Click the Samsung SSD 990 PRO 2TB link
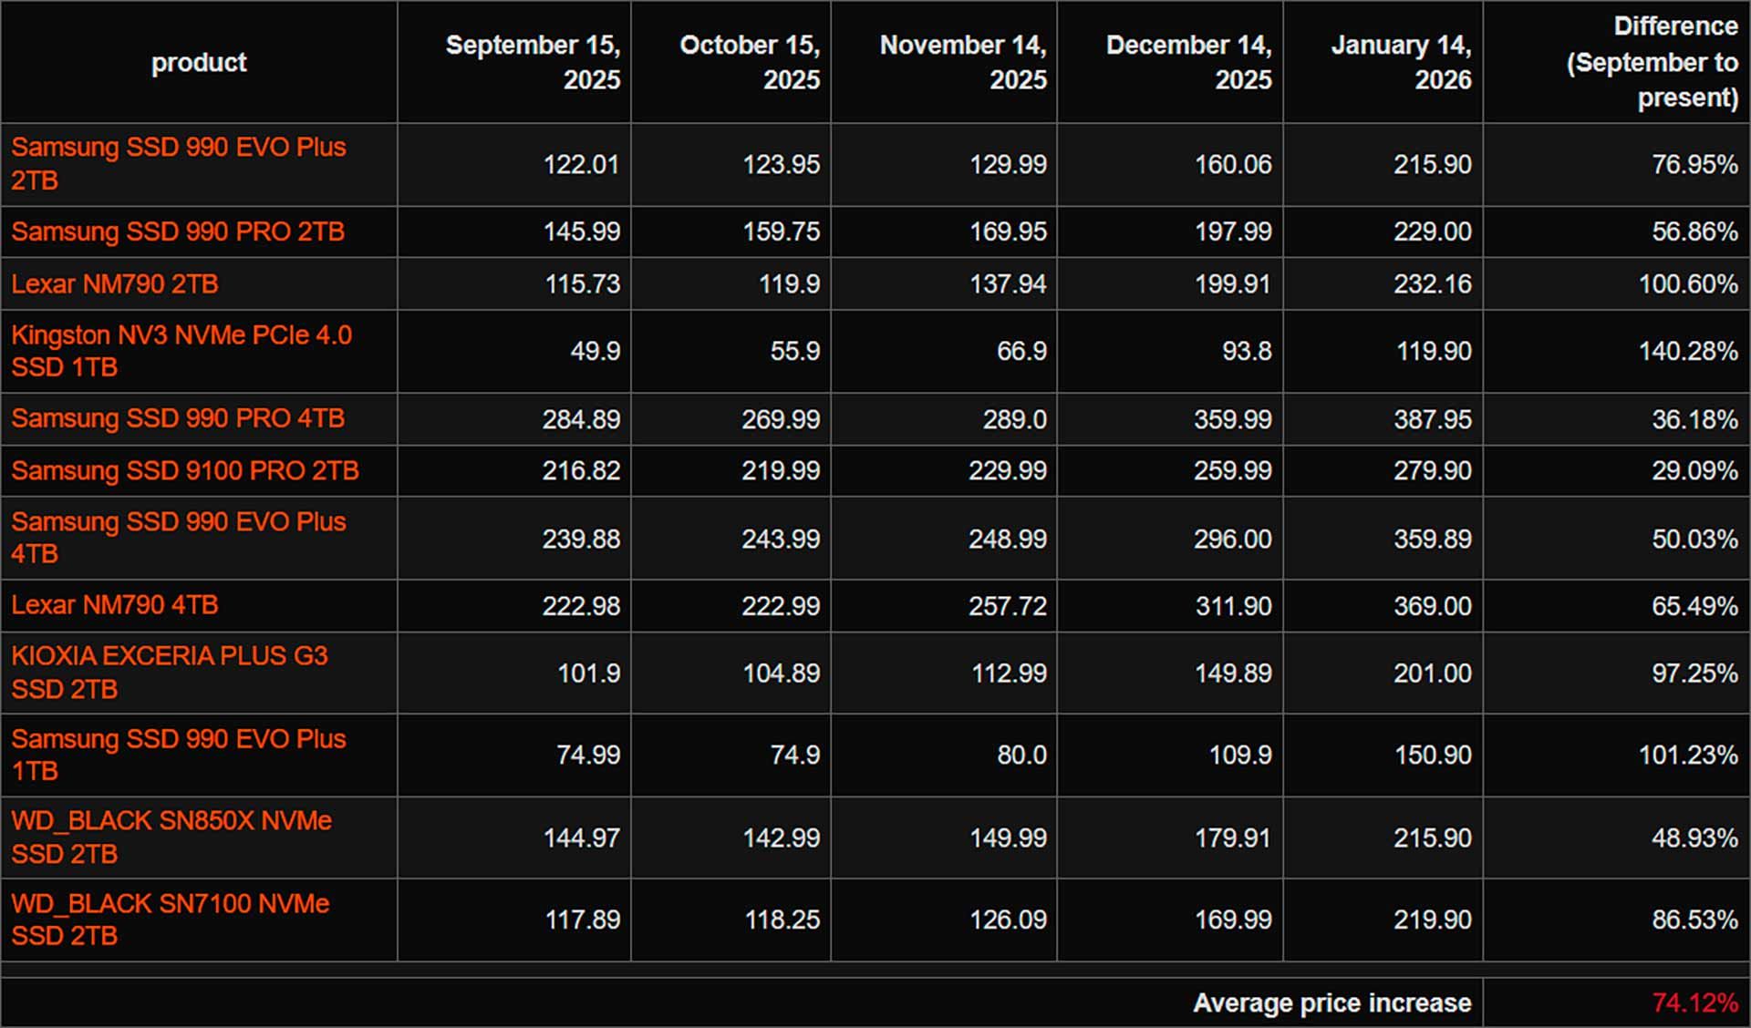This screenshot has height=1028, width=1751. [178, 231]
